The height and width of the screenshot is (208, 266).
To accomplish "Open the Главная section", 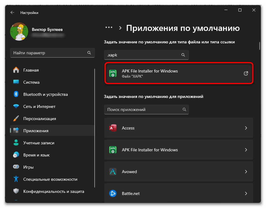I will point(52,70).
